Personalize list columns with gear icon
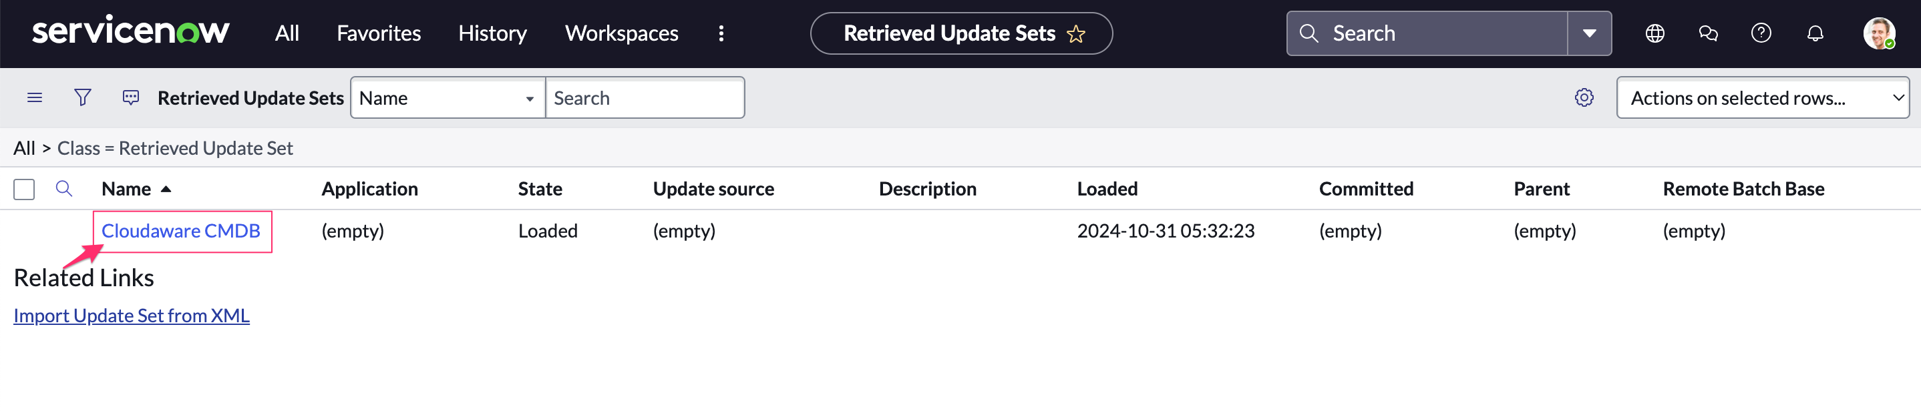This screenshot has width=1921, height=411. (1584, 97)
